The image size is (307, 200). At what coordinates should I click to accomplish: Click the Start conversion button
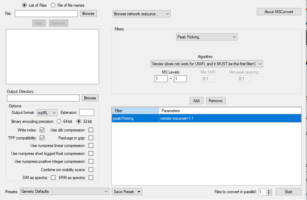[x=289, y=191]
